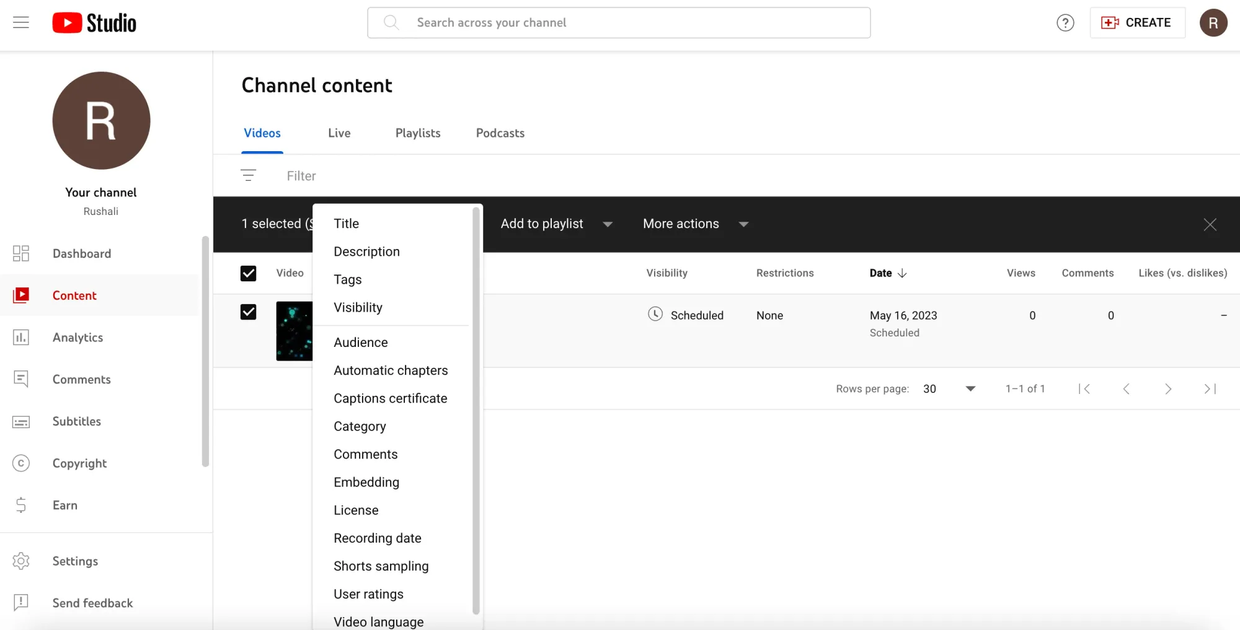Select Category in the edit menu
This screenshot has width=1240, height=630.
point(360,426)
